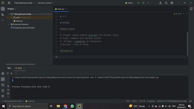The height and width of the screenshot is (109, 194).
Task: Open More tool windows ellipsis in the left sidebar
Action: coord(3,20)
